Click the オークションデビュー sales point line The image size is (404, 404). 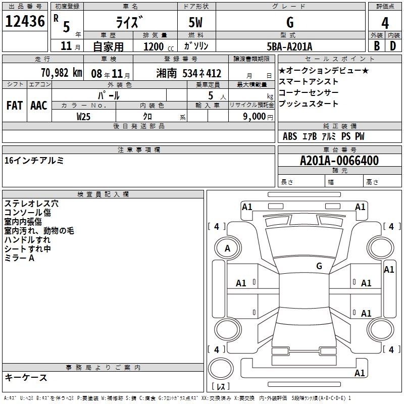click(324, 71)
